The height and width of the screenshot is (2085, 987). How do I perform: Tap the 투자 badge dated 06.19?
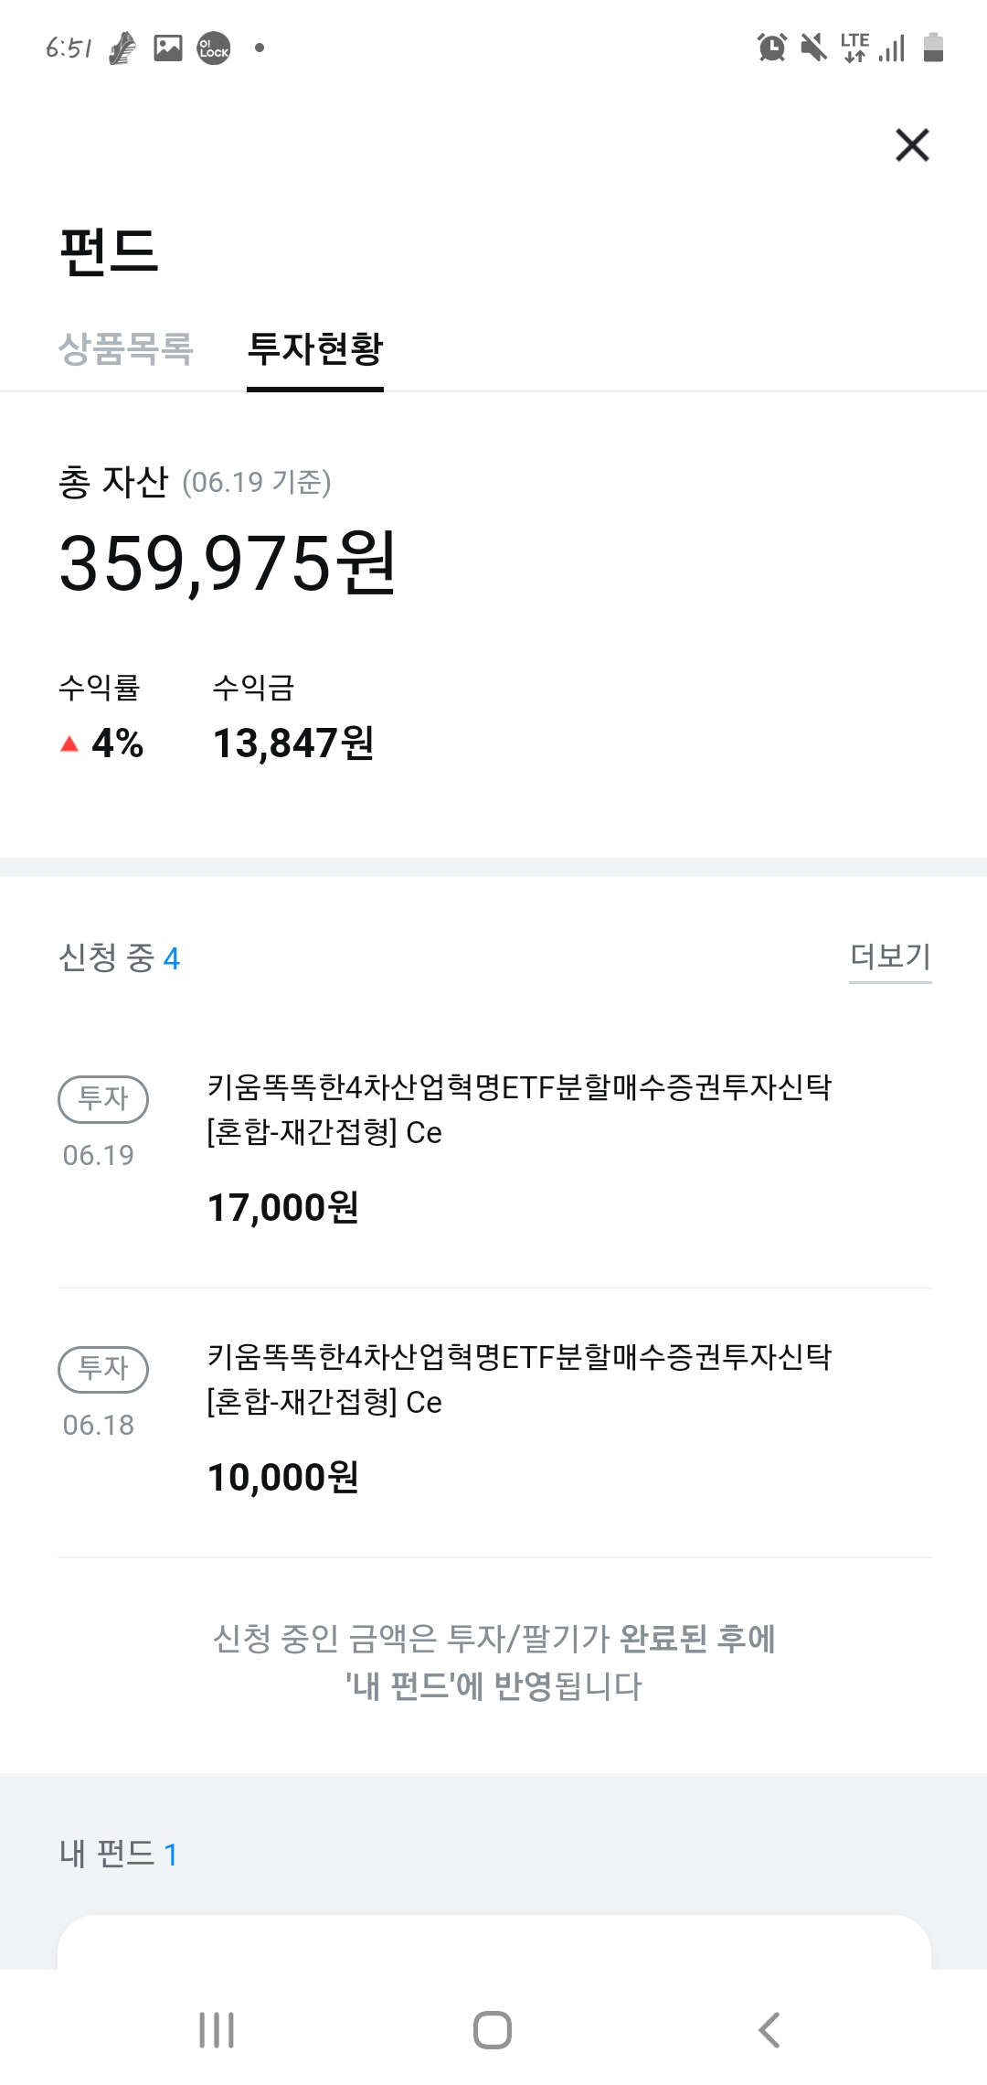tap(103, 1098)
